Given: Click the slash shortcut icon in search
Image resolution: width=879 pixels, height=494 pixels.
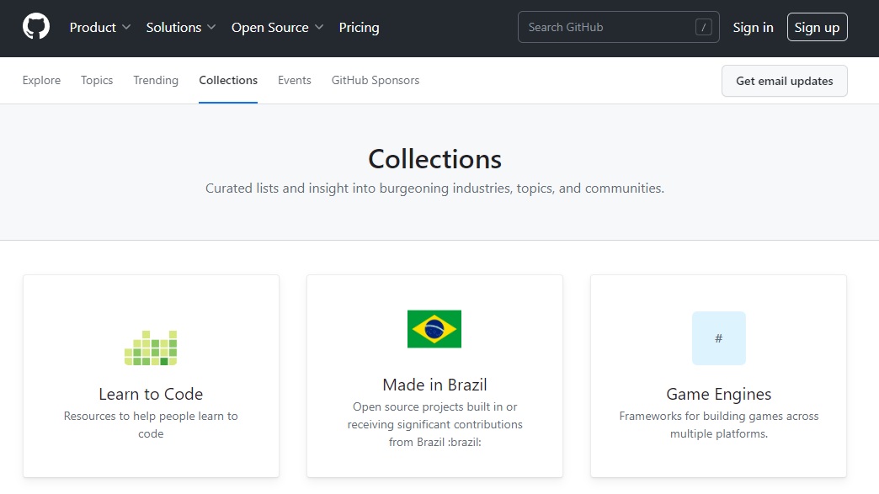Looking at the screenshot, I should point(703,27).
